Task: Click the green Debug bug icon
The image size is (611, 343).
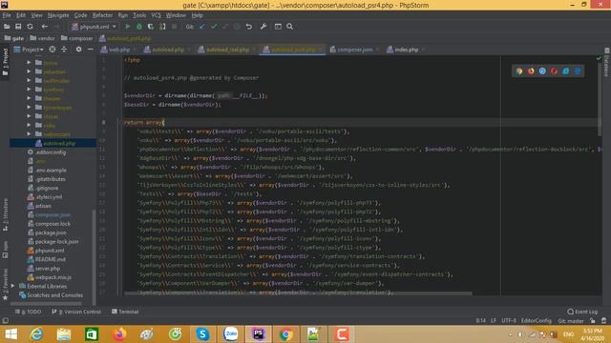Action: click(x=139, y=27)
